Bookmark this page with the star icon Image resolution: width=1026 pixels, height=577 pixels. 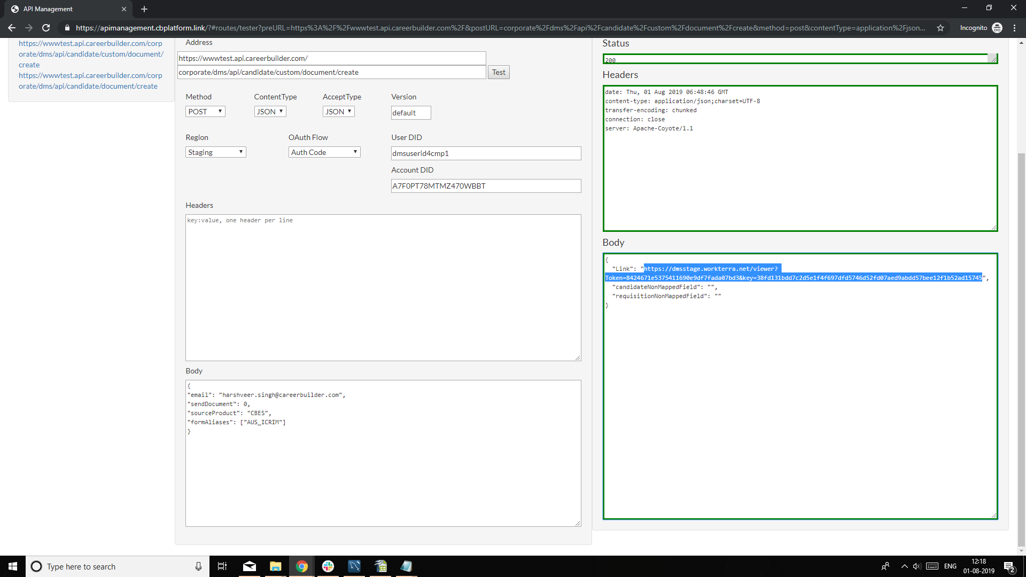pos(941,28)
